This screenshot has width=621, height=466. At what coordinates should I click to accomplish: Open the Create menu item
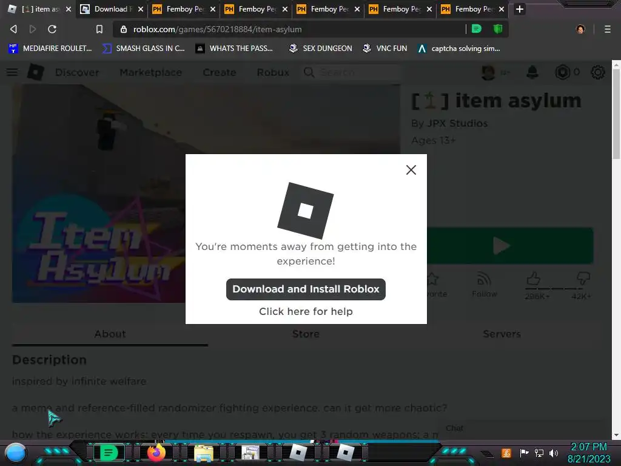220,73
